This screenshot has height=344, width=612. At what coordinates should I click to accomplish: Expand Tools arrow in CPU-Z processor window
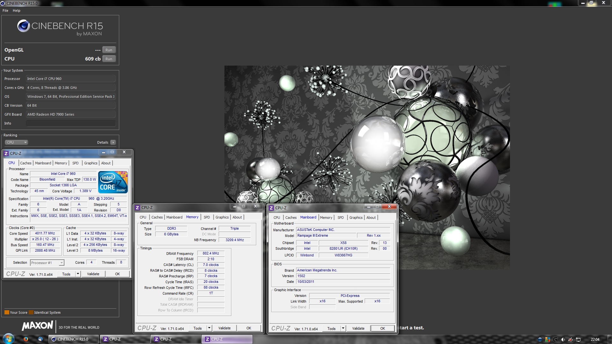(78, 274)
